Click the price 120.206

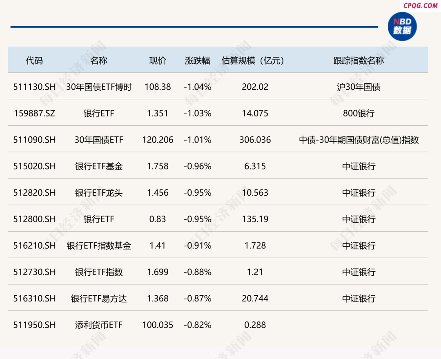click(158, 140)
